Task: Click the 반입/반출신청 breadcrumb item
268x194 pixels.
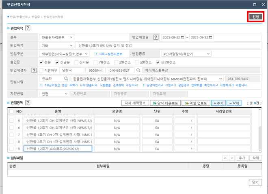Action: coord(19,17)
